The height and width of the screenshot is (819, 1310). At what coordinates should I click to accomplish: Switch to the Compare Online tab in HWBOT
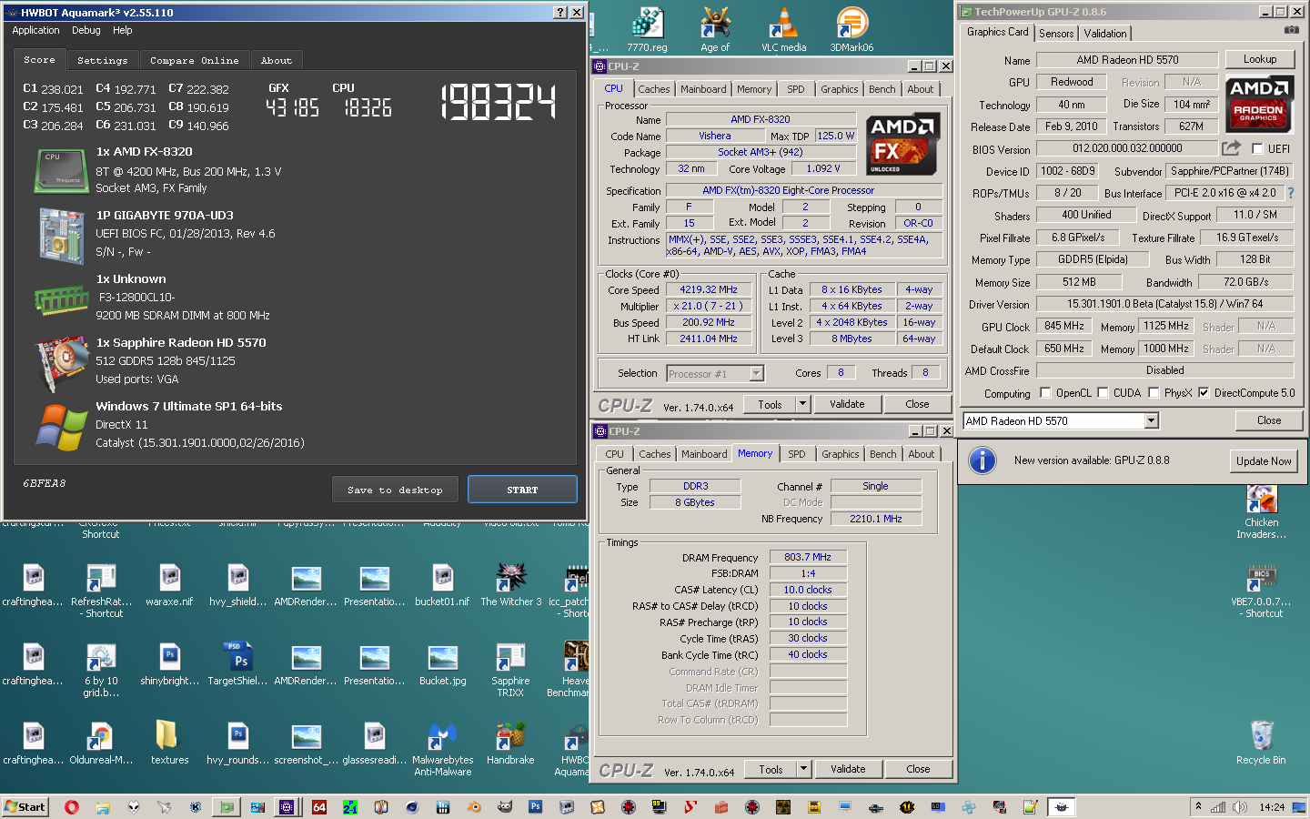195,60
